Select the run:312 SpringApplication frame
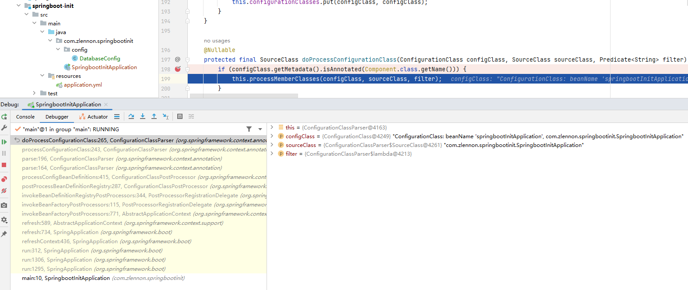Viewport: 688px width, 290px height. pos(138,251)
